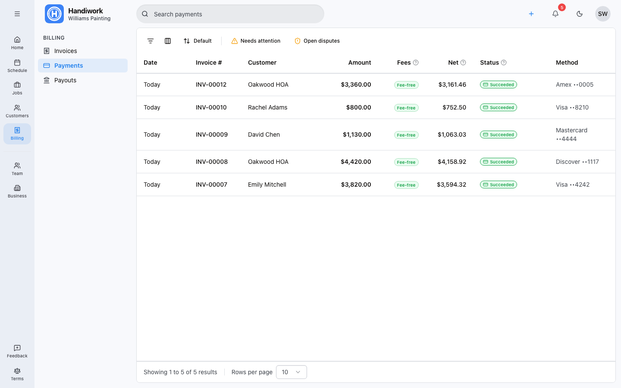The width and height of the screenshot is (621, 388).
Task: Open invoice INV-00012
Action: tap(211, 84)
